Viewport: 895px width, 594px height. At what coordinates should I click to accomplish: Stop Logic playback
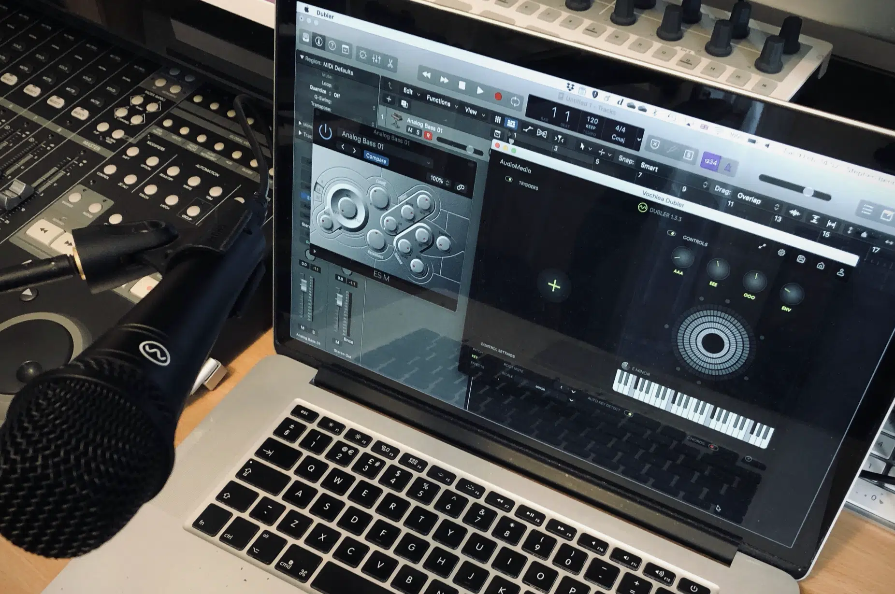click(x=462, y=85)
